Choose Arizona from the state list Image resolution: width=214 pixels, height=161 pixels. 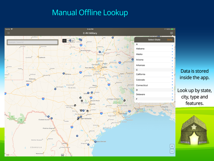tap(153, 59)
